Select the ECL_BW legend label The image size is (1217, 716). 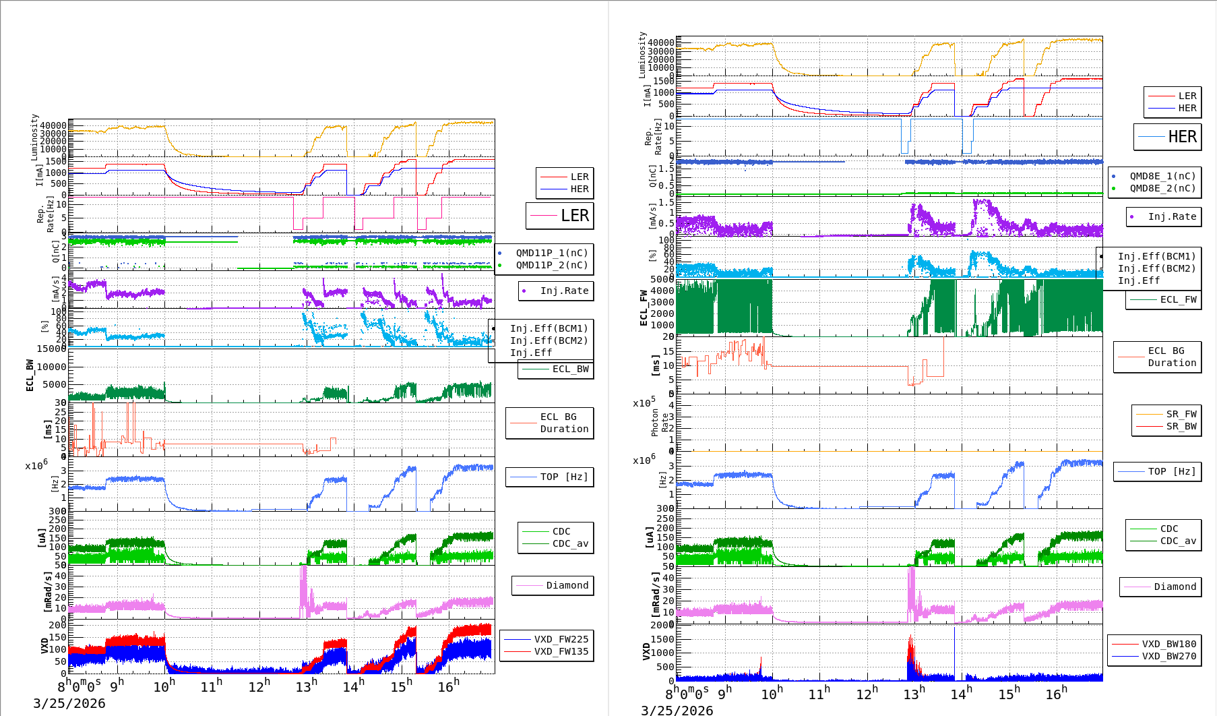570,369
